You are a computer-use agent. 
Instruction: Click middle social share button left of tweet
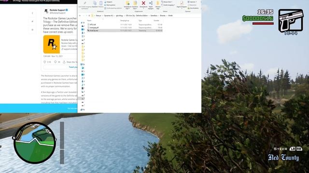click(32, 21)
